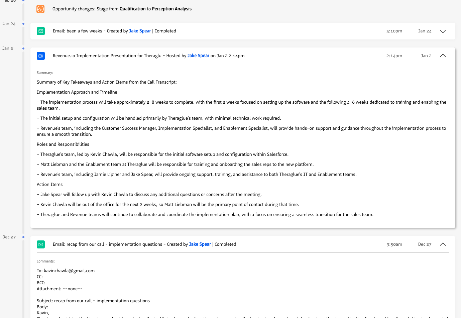Collapse the Revenue.io Implementation Presentation entry
Viewport: 461px width, 318px height.
coord(443,56)
